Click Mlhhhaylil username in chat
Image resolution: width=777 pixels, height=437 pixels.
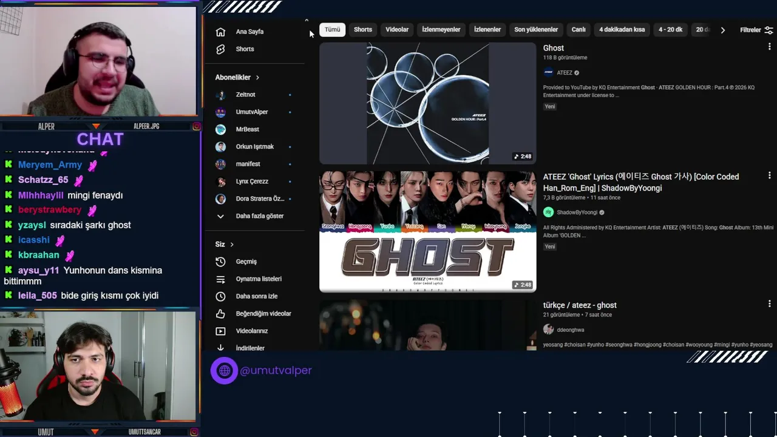tap(41, 195)
